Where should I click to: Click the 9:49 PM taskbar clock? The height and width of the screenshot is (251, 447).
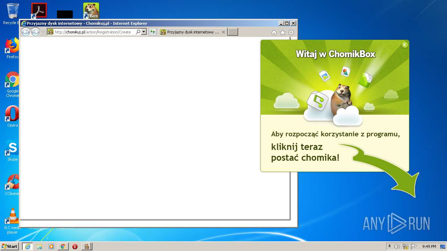click(429, 246)
